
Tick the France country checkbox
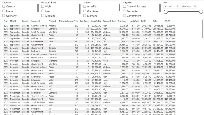(x=4, y=11)
